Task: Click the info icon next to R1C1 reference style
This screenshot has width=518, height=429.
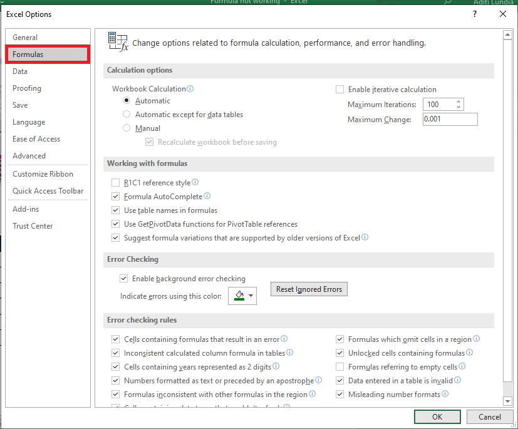Action: (x=195, y=182)
